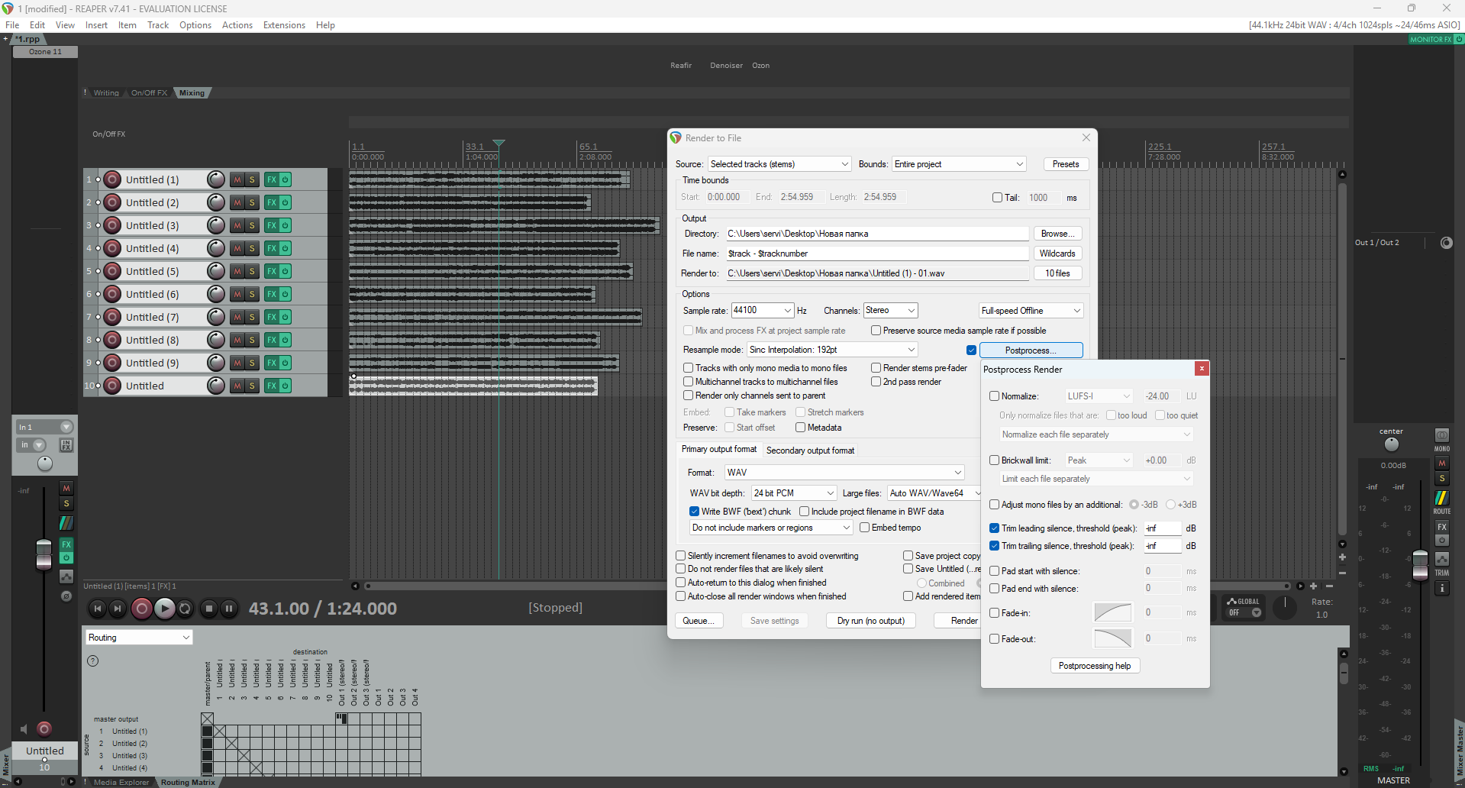Open Channels Stereo dropdown
Screen dimensions: 1465x788
pyautogui.click(x=890, y=310)
